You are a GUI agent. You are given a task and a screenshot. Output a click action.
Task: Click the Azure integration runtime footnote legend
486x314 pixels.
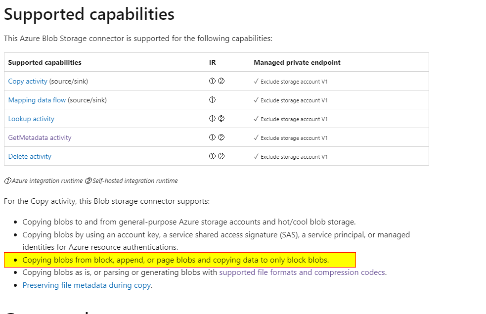coord(44,180)
